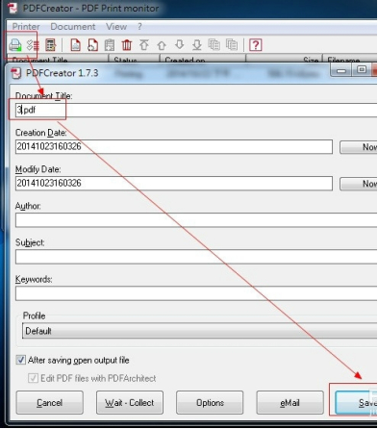Open the Printer menu

click(x=26, y=27)
